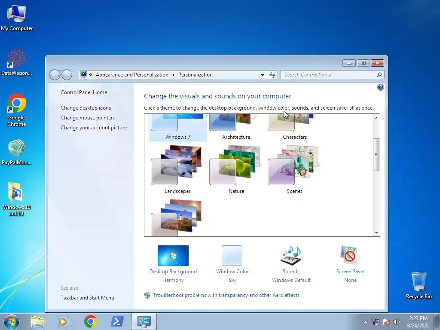Click Change mouse pointers link
This screenshot has width=440, height=330.
tap(88, 118)
